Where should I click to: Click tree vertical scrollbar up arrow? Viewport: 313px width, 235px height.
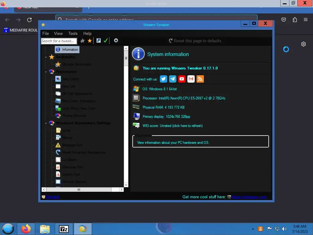click(x=126, y=48)
